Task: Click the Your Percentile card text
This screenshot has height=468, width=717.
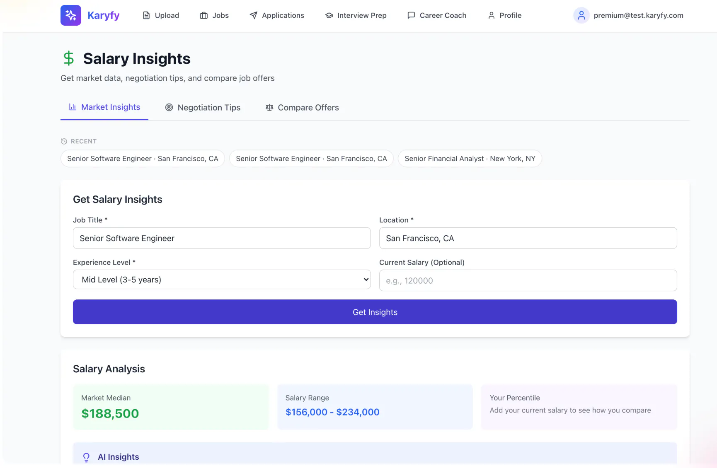Action: [570, 410]
